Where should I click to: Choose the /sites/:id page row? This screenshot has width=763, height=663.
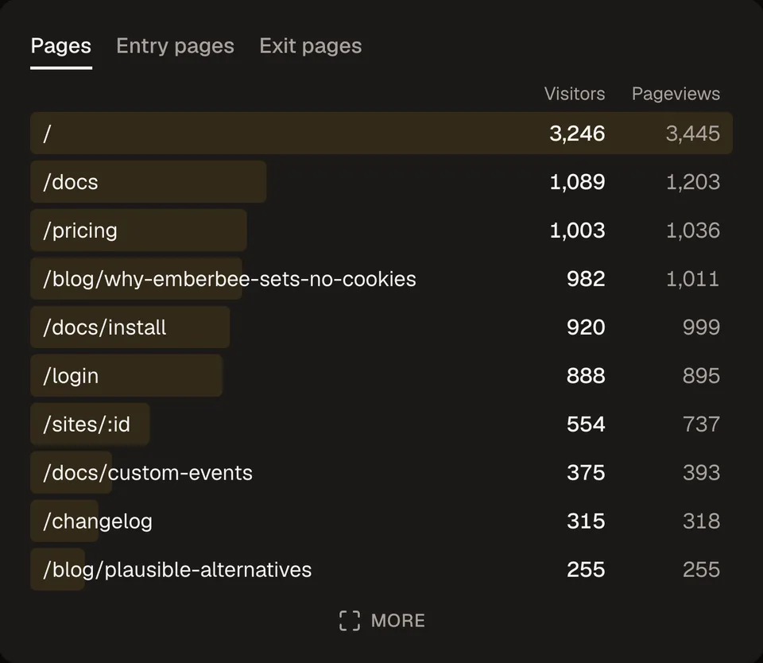pos(381,424)
